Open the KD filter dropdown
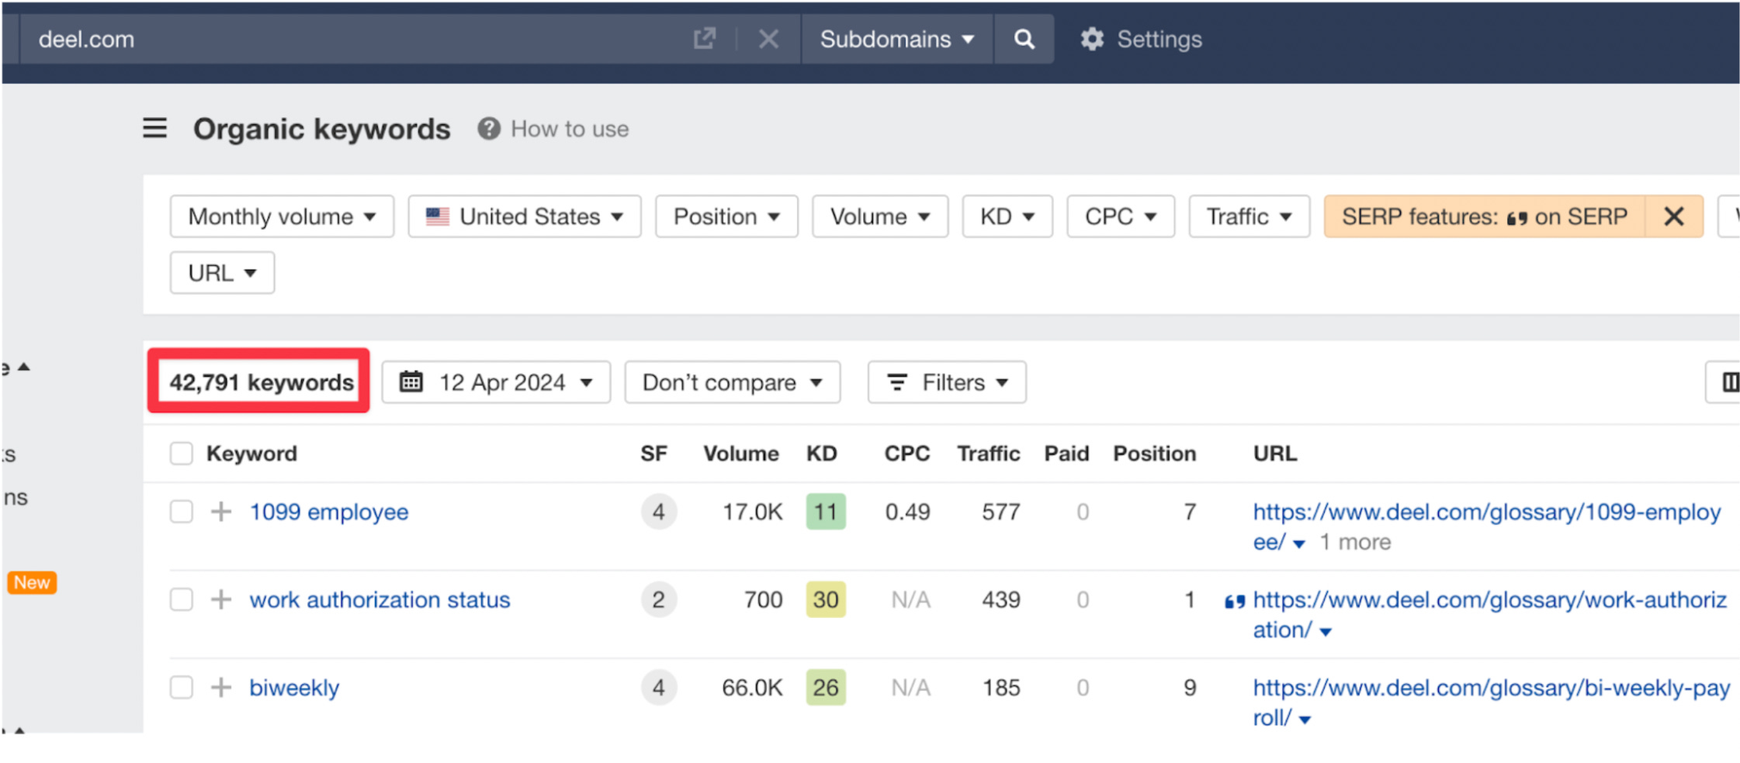Screen dimensions: 1740x763 point(1007,216)
